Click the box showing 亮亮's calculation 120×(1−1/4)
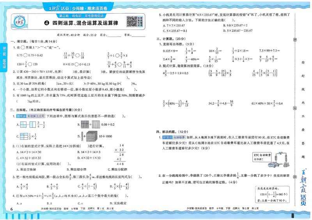The image size is (312, 220). (x=273, y=194)
